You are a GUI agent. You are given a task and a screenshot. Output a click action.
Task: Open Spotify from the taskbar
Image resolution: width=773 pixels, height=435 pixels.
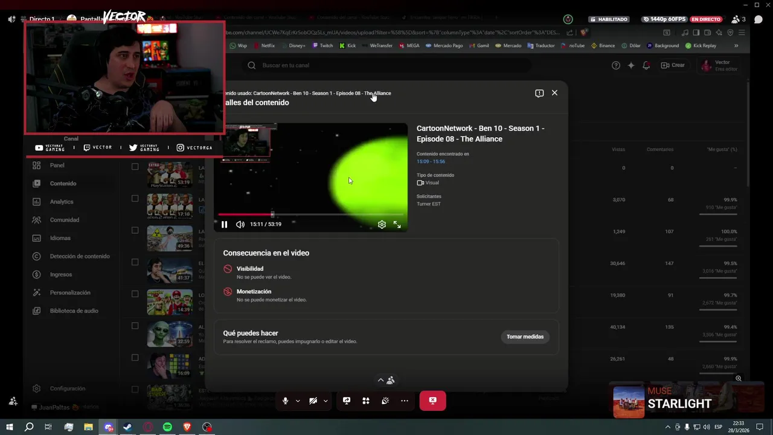pos(167,427)
